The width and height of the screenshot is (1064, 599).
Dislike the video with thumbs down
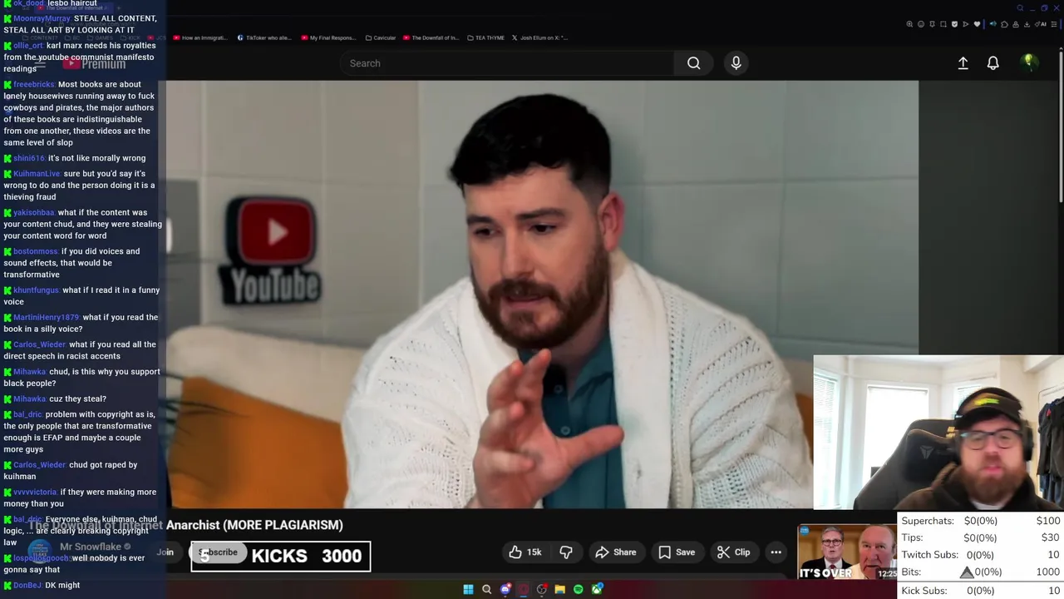pyautogui.click(x=566, y=552)
